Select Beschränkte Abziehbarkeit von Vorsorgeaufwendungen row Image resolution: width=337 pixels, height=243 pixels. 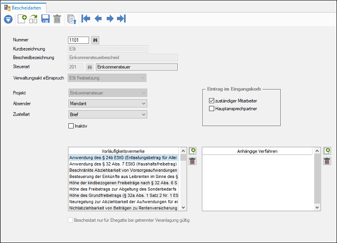123,170
